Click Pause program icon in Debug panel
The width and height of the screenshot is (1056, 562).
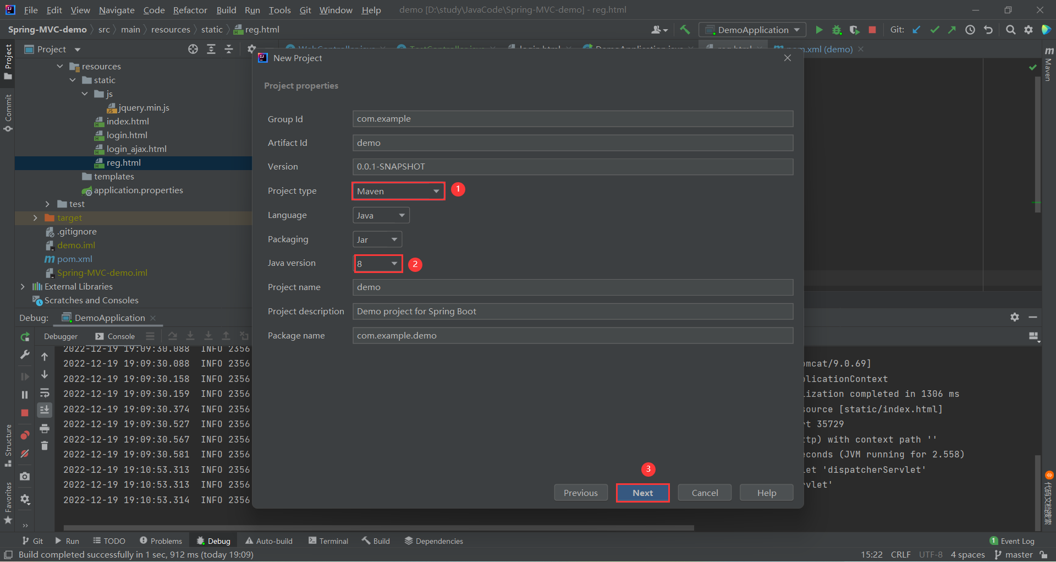[25, 395]
